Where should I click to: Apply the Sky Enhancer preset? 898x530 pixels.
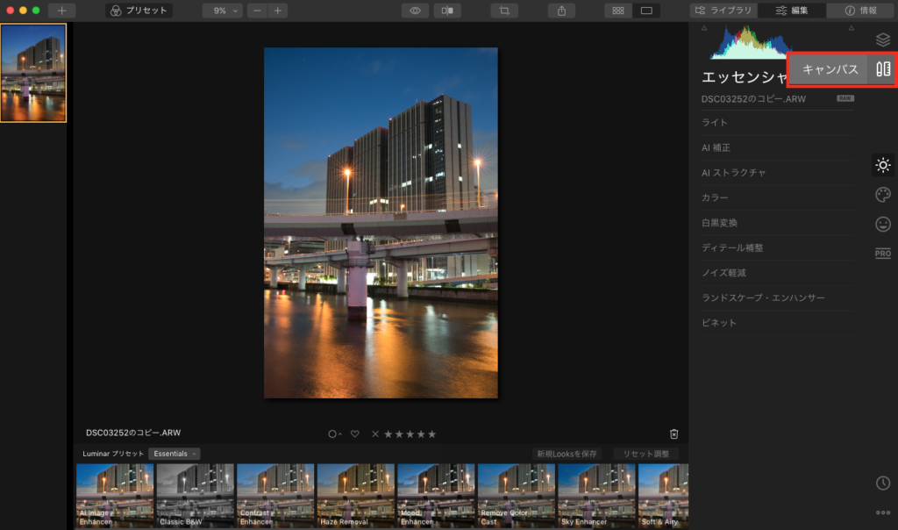596,496
